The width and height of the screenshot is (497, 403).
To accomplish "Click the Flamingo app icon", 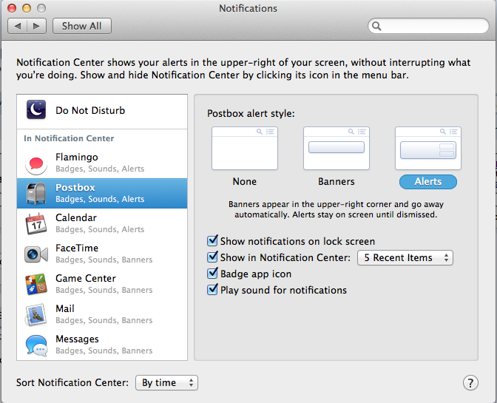I will point(36,163).
